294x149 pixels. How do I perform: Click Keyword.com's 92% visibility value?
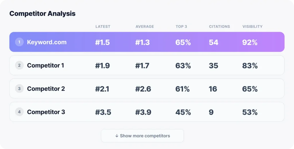pyautogui.click(x=250, y=42)
